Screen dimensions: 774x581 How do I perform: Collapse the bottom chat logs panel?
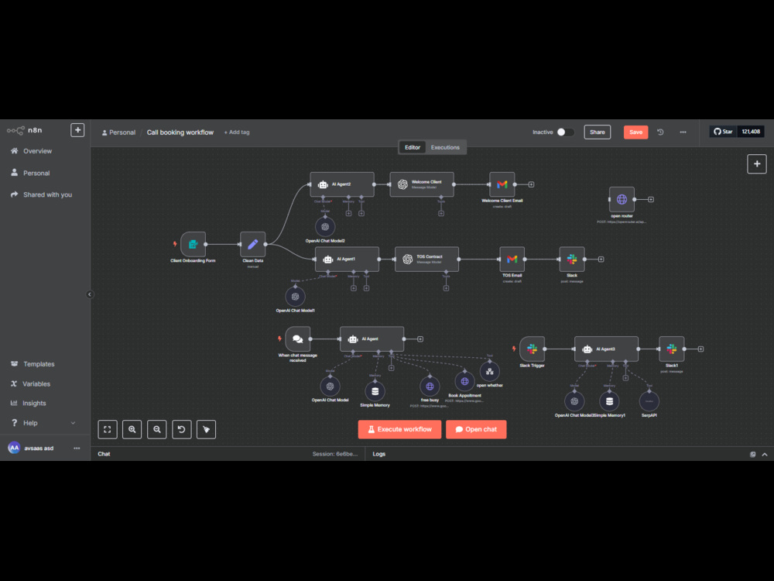point(765,454)
